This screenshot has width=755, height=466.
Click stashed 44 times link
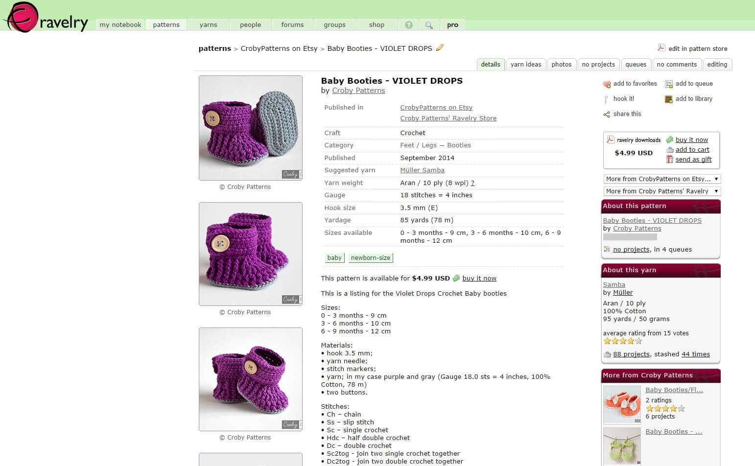click(x=696, y=354)
